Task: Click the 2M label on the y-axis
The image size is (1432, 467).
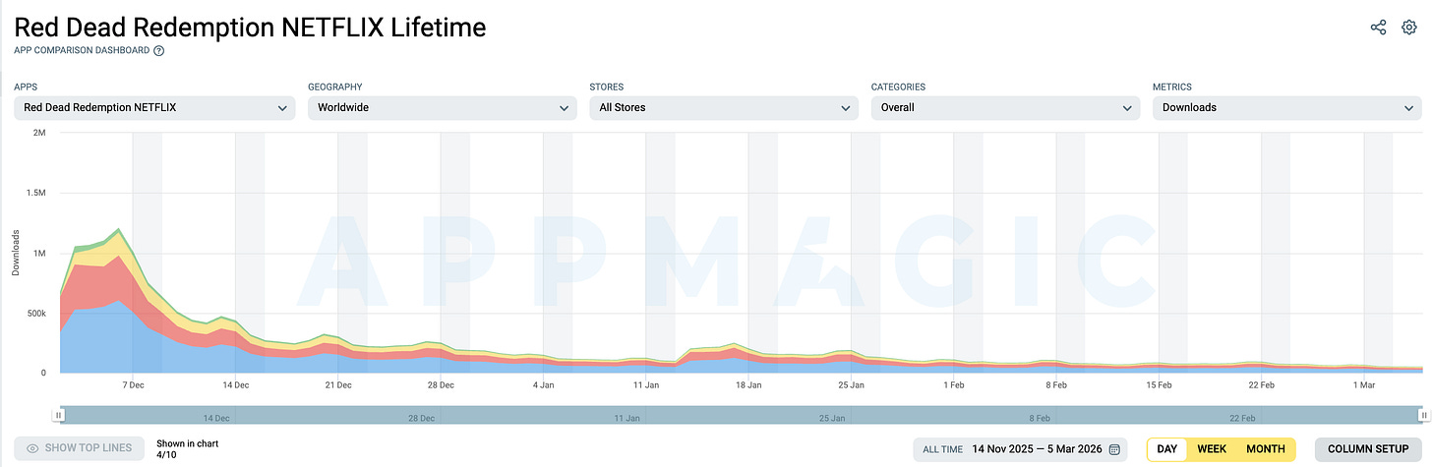Action: (39, 133)
